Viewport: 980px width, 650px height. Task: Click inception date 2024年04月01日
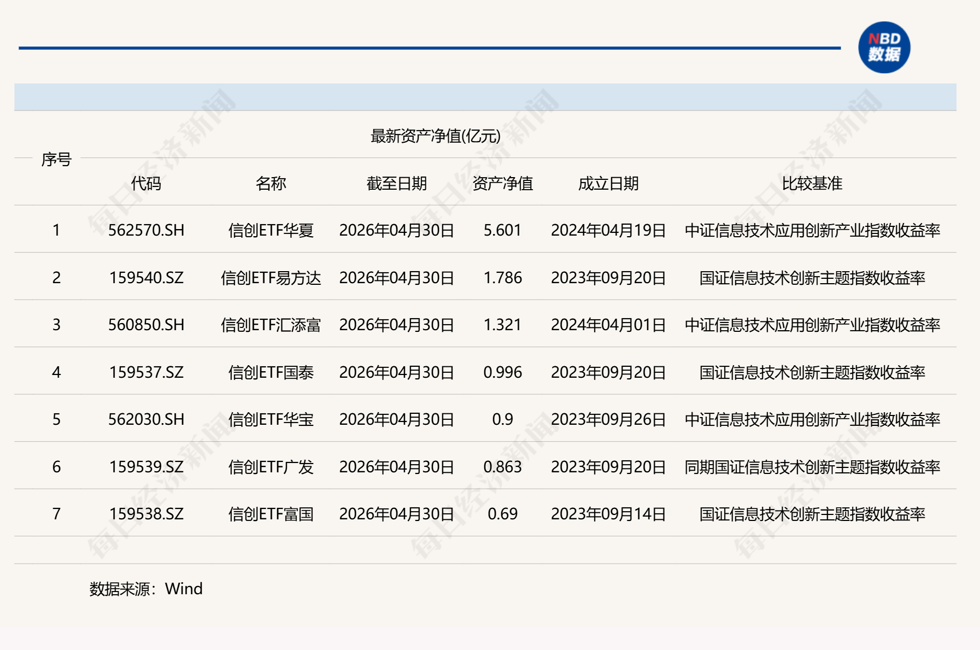608,325
